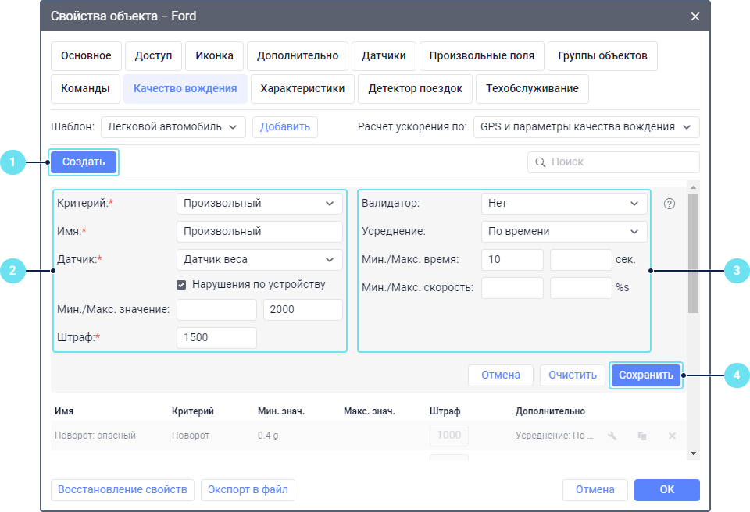The height and width of the screenshot is (512, 750).
Task: Click the Штраф column header
Action: pos(445,411)
